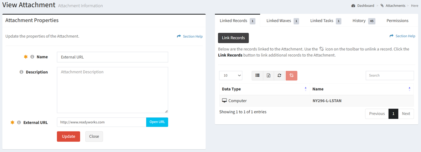Open the page size dropdown showing 10

pyautogui.click(x=231, y=75)
